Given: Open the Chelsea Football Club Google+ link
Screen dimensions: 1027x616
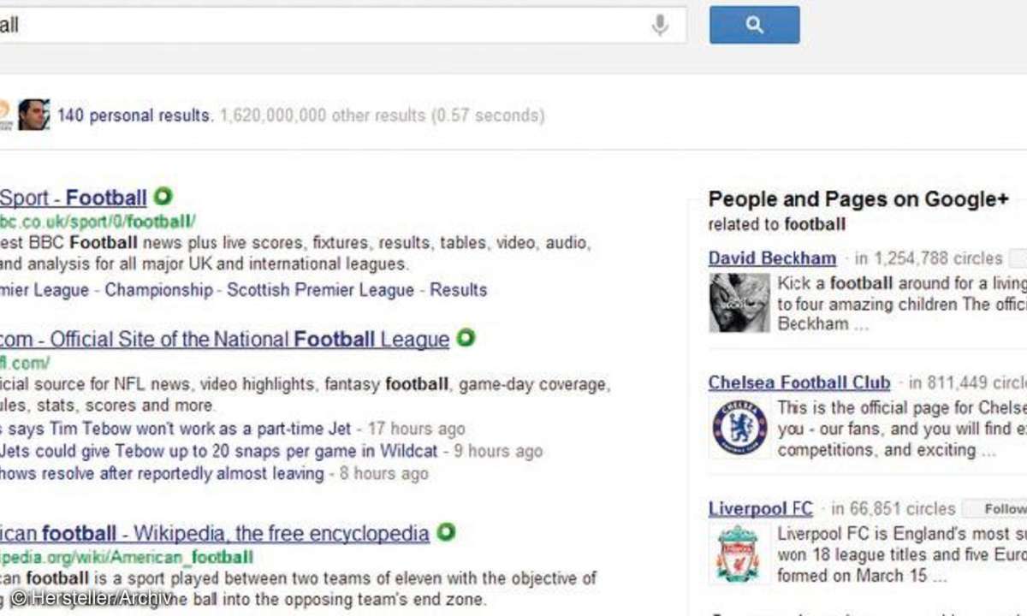Looking at the screenshot, I should [799, 382].
